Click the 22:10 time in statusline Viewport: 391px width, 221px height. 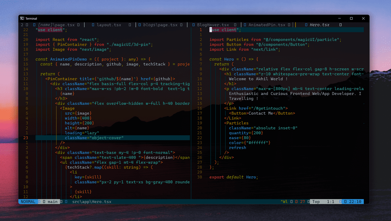point(355,201)
